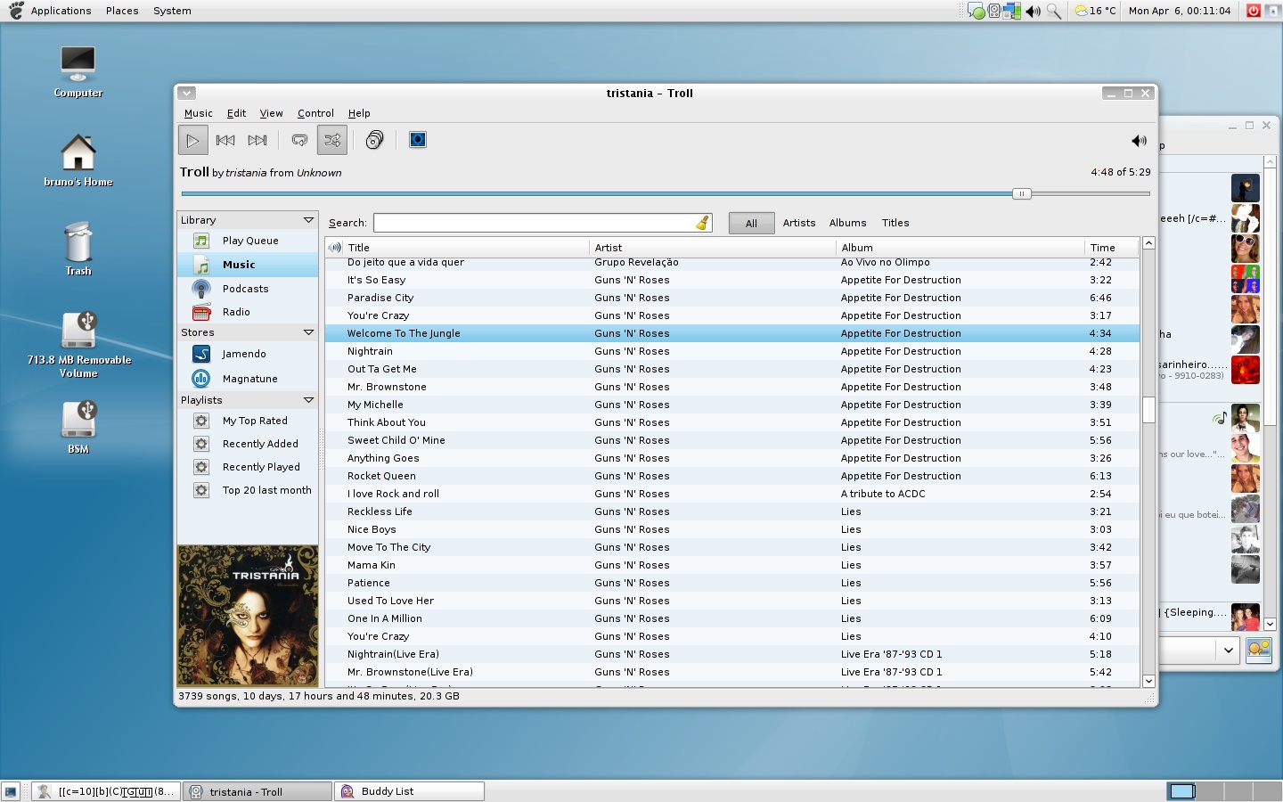Click the song position slider handle
This screenshot has height=802, width=1283.
[1022, 193]
